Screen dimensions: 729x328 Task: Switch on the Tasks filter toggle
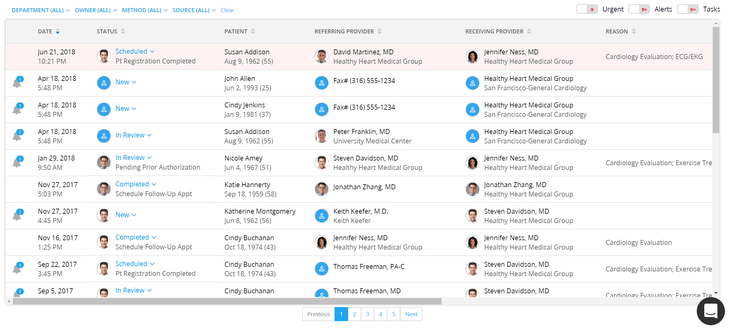point(687,9)
